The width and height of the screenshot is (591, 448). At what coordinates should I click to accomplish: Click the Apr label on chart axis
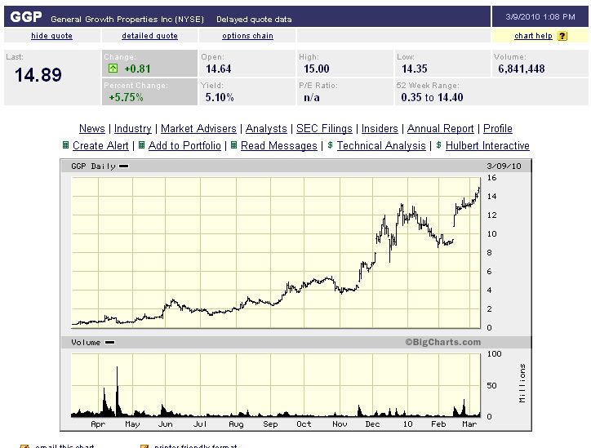(98, 424)
